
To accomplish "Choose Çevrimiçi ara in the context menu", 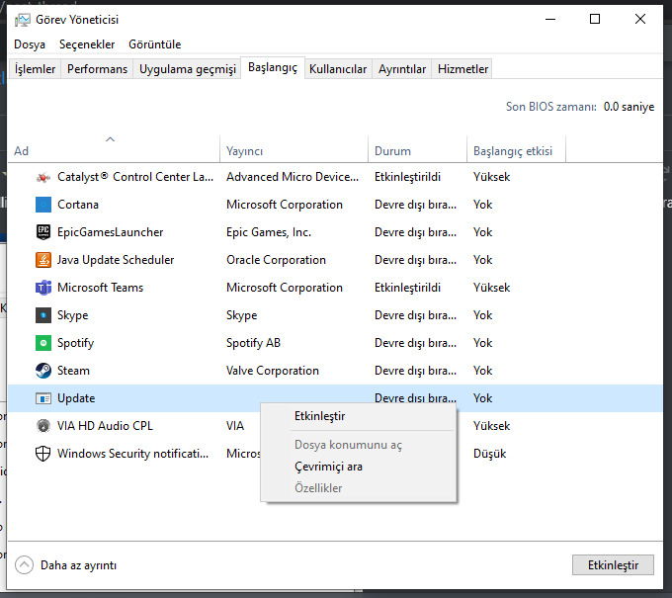I will [359, 467].
